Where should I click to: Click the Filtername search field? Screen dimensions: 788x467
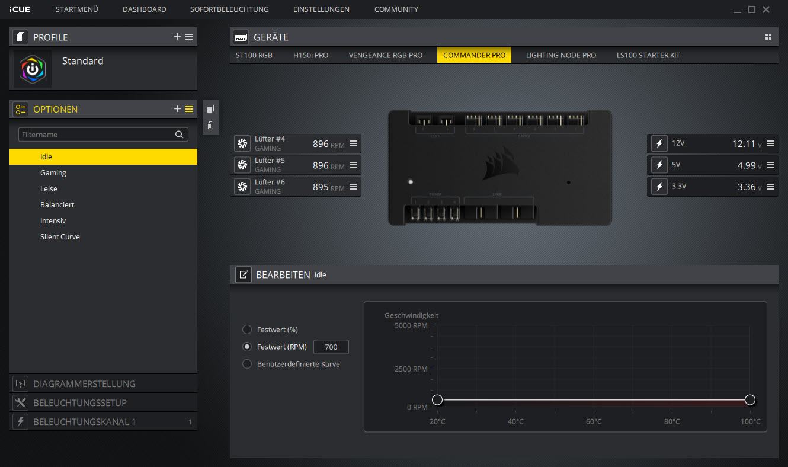click(103, 135)
